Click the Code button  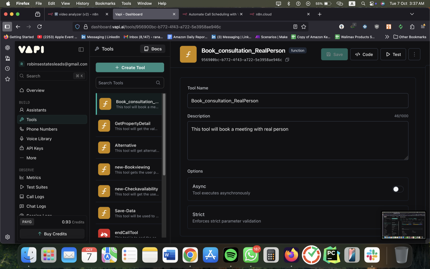point(364,54)
